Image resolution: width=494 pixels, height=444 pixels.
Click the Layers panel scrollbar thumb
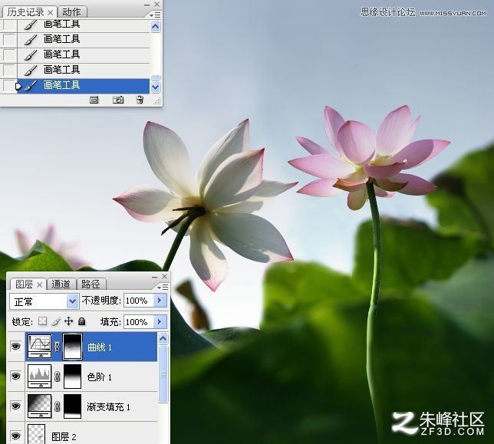tap(163, 374)
